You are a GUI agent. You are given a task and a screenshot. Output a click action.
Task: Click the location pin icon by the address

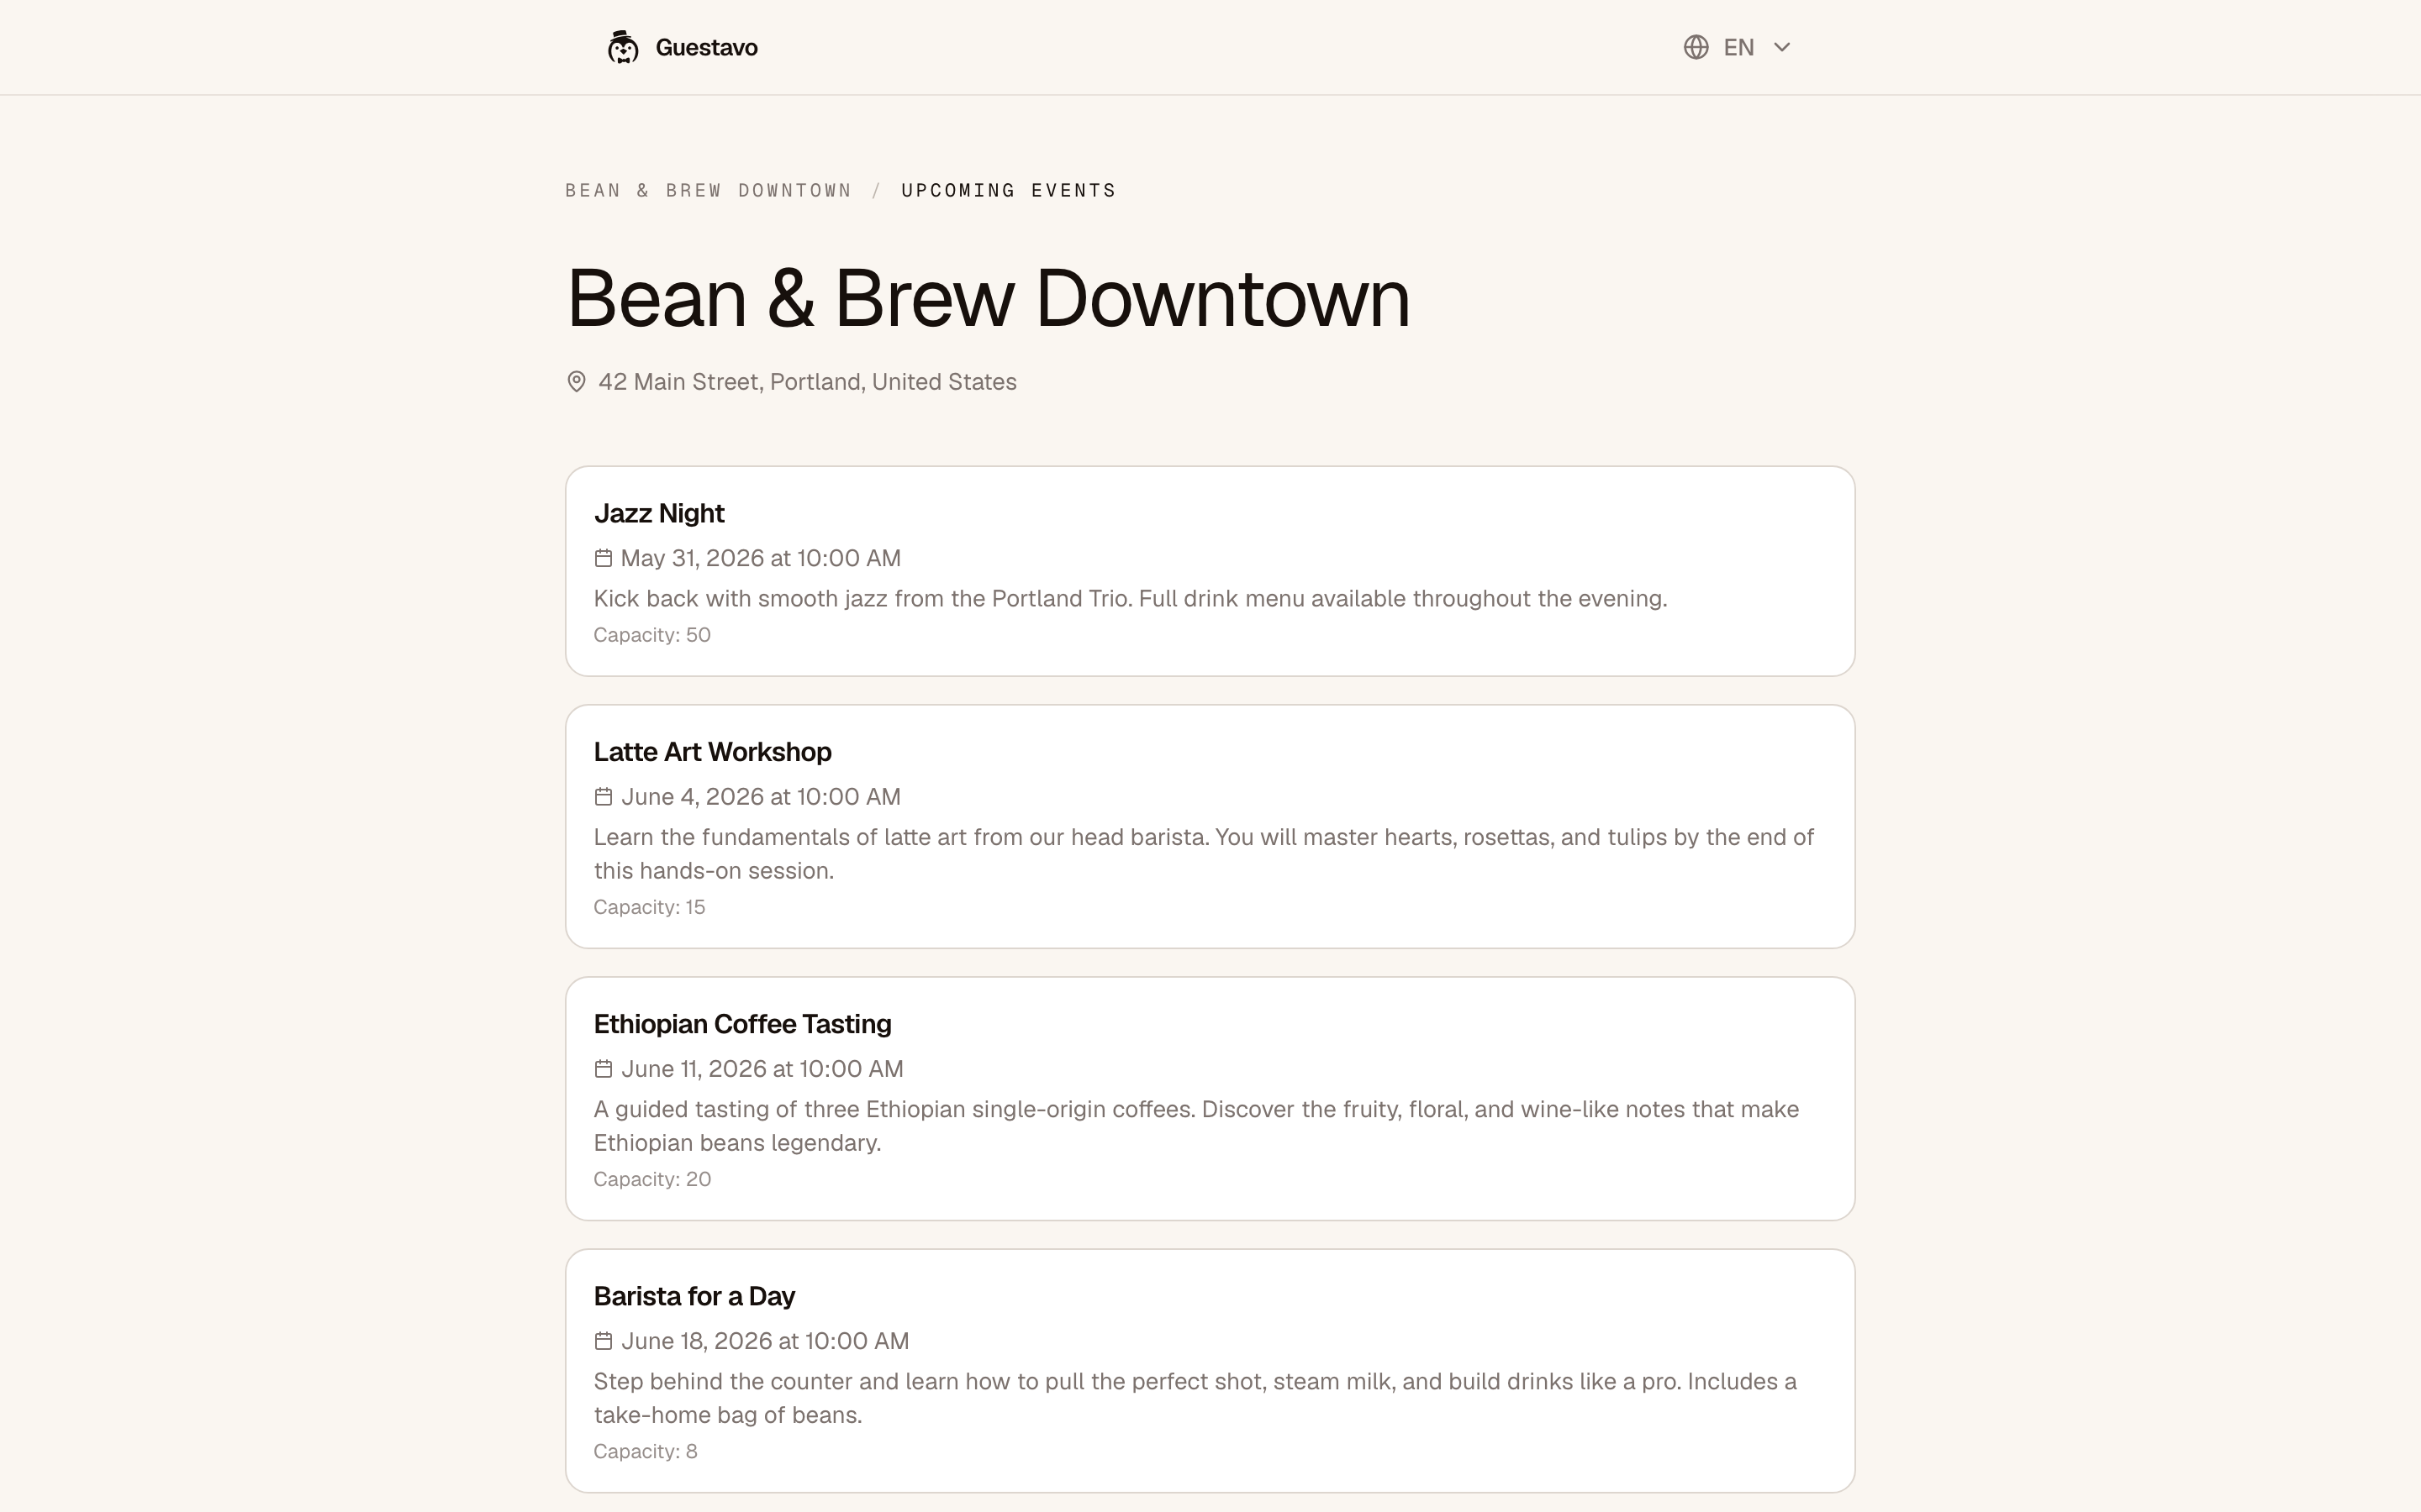[576, 382]
